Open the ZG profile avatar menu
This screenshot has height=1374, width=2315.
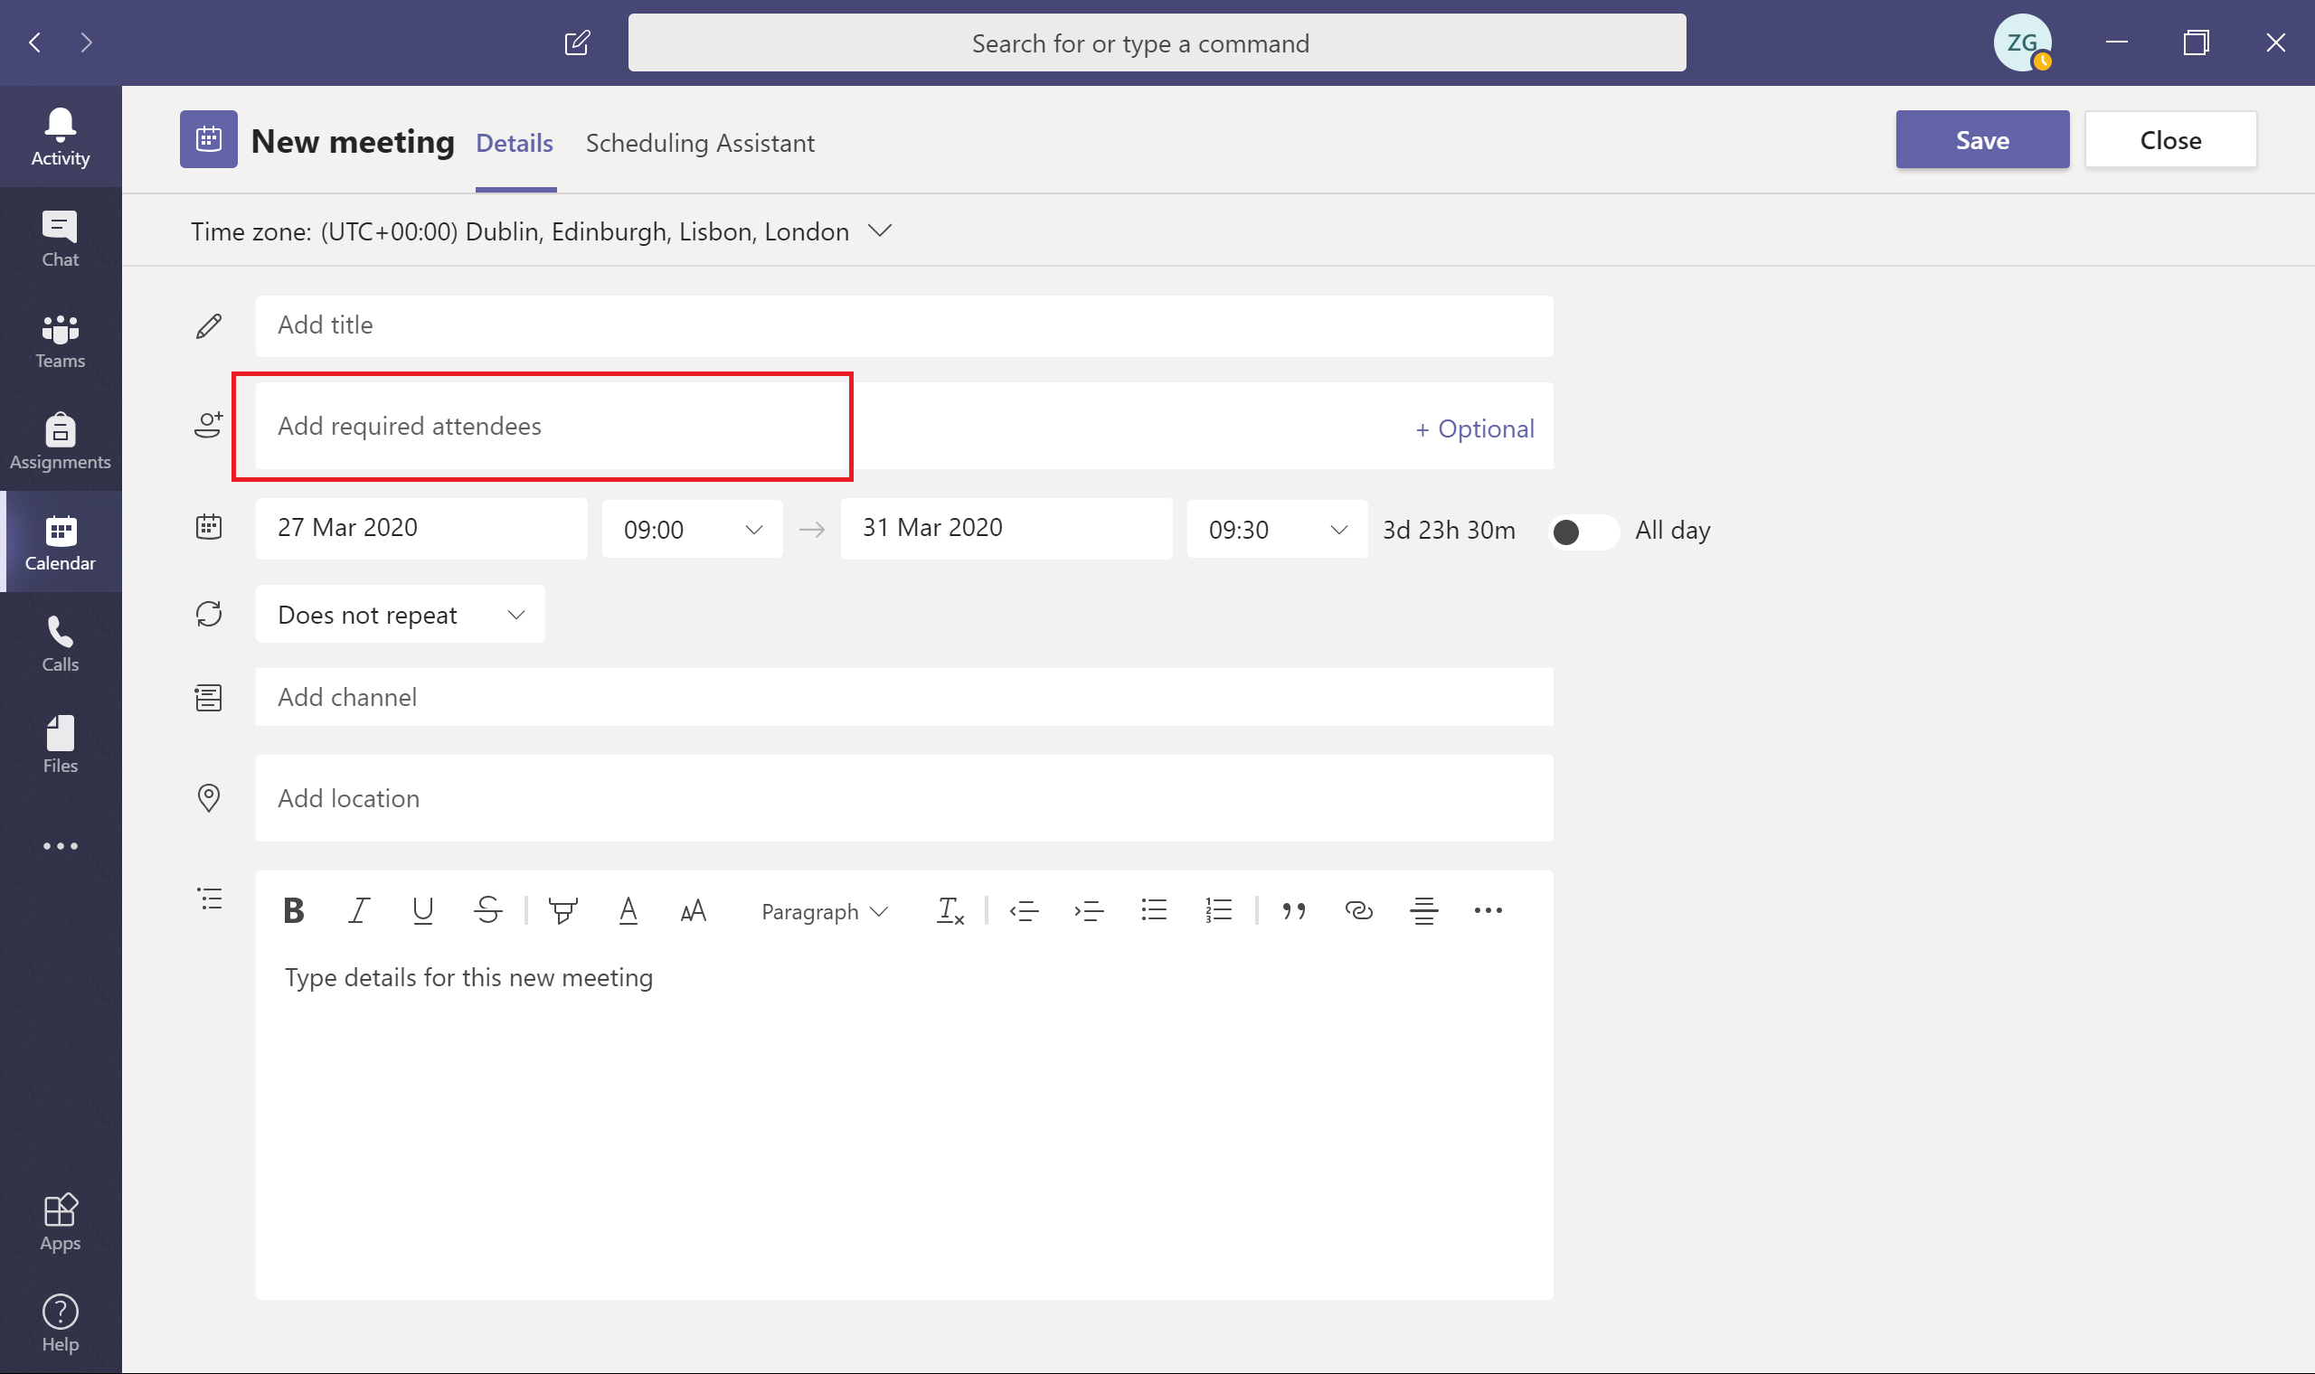(x=2022, y=42)
